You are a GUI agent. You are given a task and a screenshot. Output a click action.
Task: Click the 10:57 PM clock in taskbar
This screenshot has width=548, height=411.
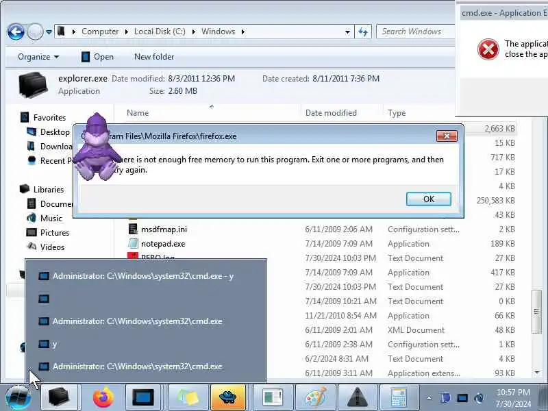pos(513,392)
